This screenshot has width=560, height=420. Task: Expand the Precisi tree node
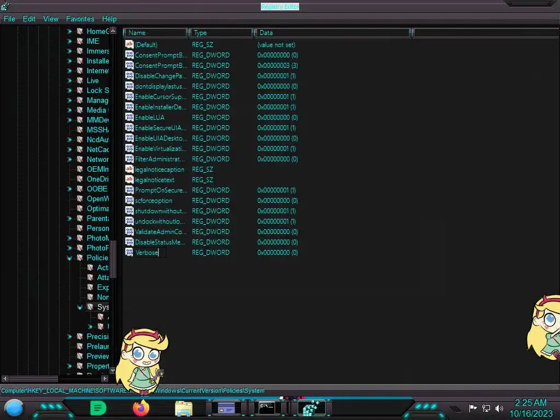(69, 336)
